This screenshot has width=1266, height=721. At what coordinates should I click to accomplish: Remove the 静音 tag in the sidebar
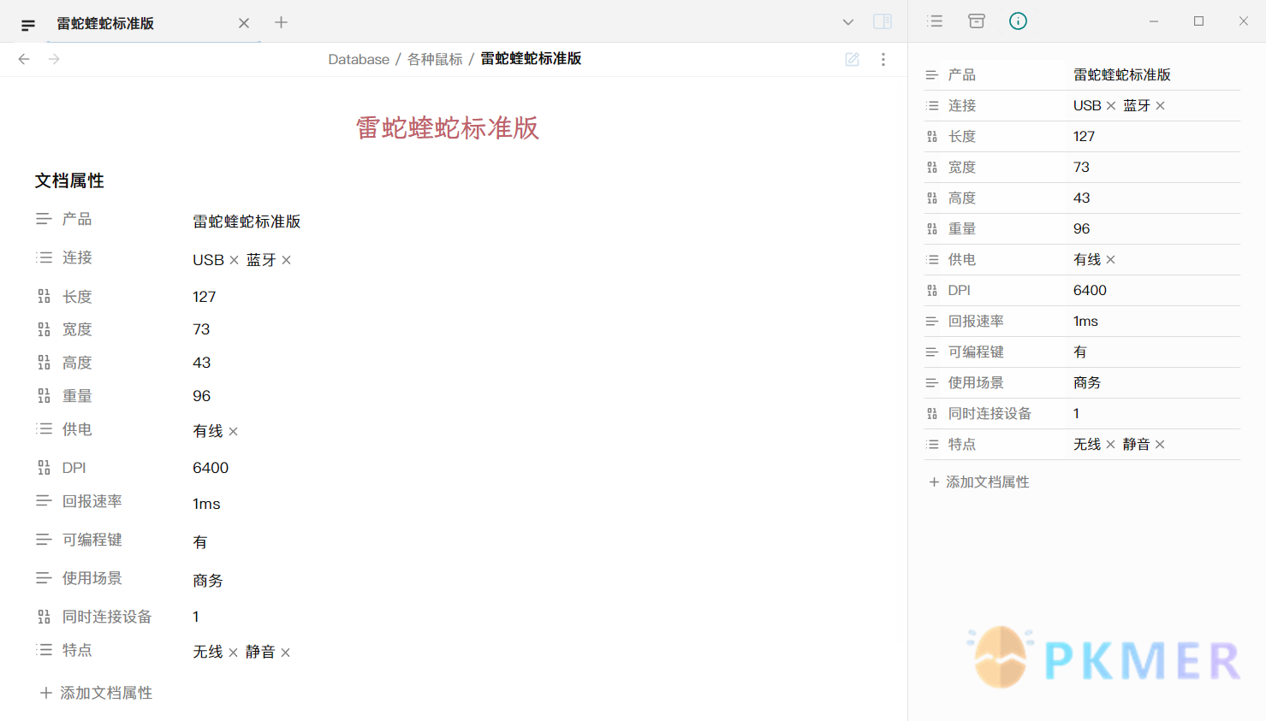pos(1160,445)
